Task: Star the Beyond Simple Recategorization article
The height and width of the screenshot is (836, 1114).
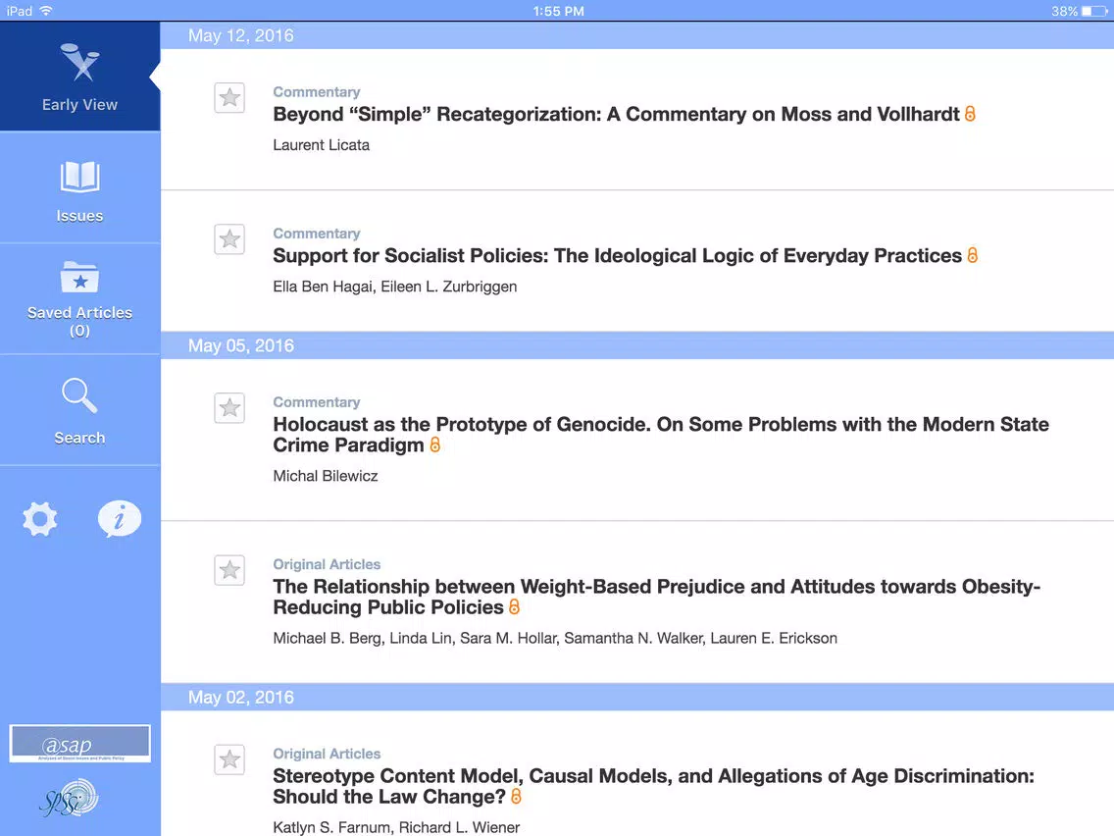Action: (x=229, y=97)
